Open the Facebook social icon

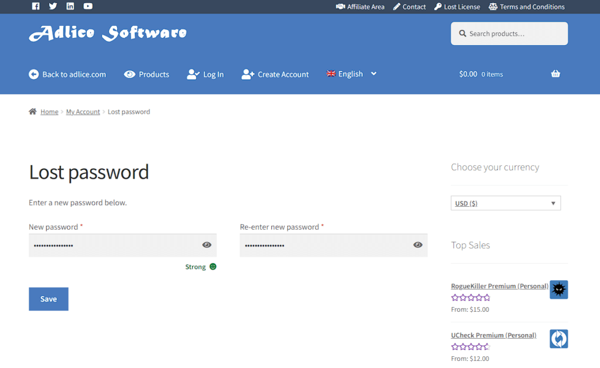[36, 6]
